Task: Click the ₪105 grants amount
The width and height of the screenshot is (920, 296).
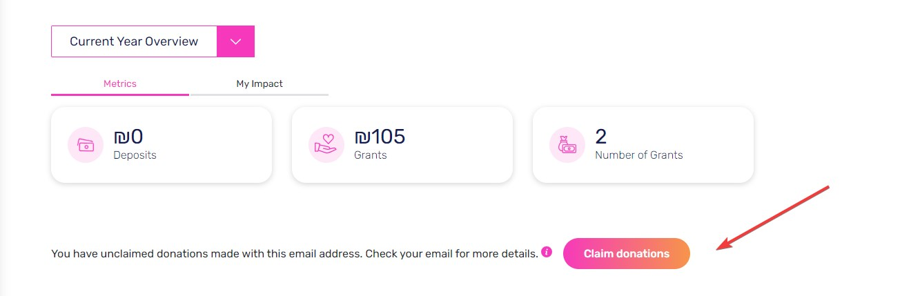Action: pos(380,137)
